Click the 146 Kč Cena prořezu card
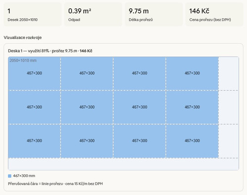 tap(214, 14)
